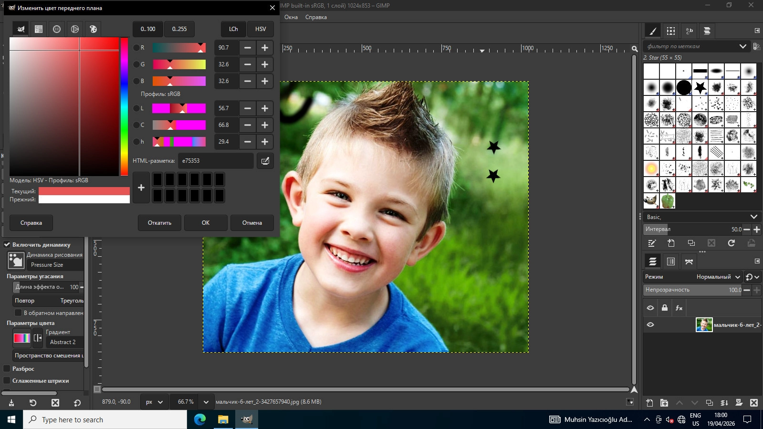
Task: Open the Справка menu
Action: pyautogui.click(x=316, y=17)
